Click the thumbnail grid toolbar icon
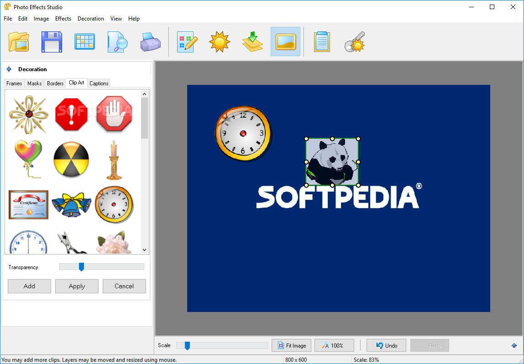This screenshot has width=524, height=364. [x=84, y=42]
